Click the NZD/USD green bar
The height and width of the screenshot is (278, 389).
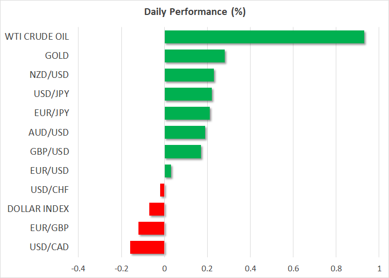coord(189,75)
